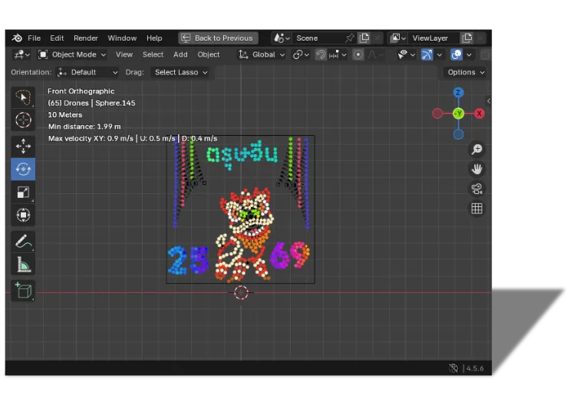Viewport: 570px width, 405px height.
Task: Click Back to Previous button
Action: click(218, 38)
